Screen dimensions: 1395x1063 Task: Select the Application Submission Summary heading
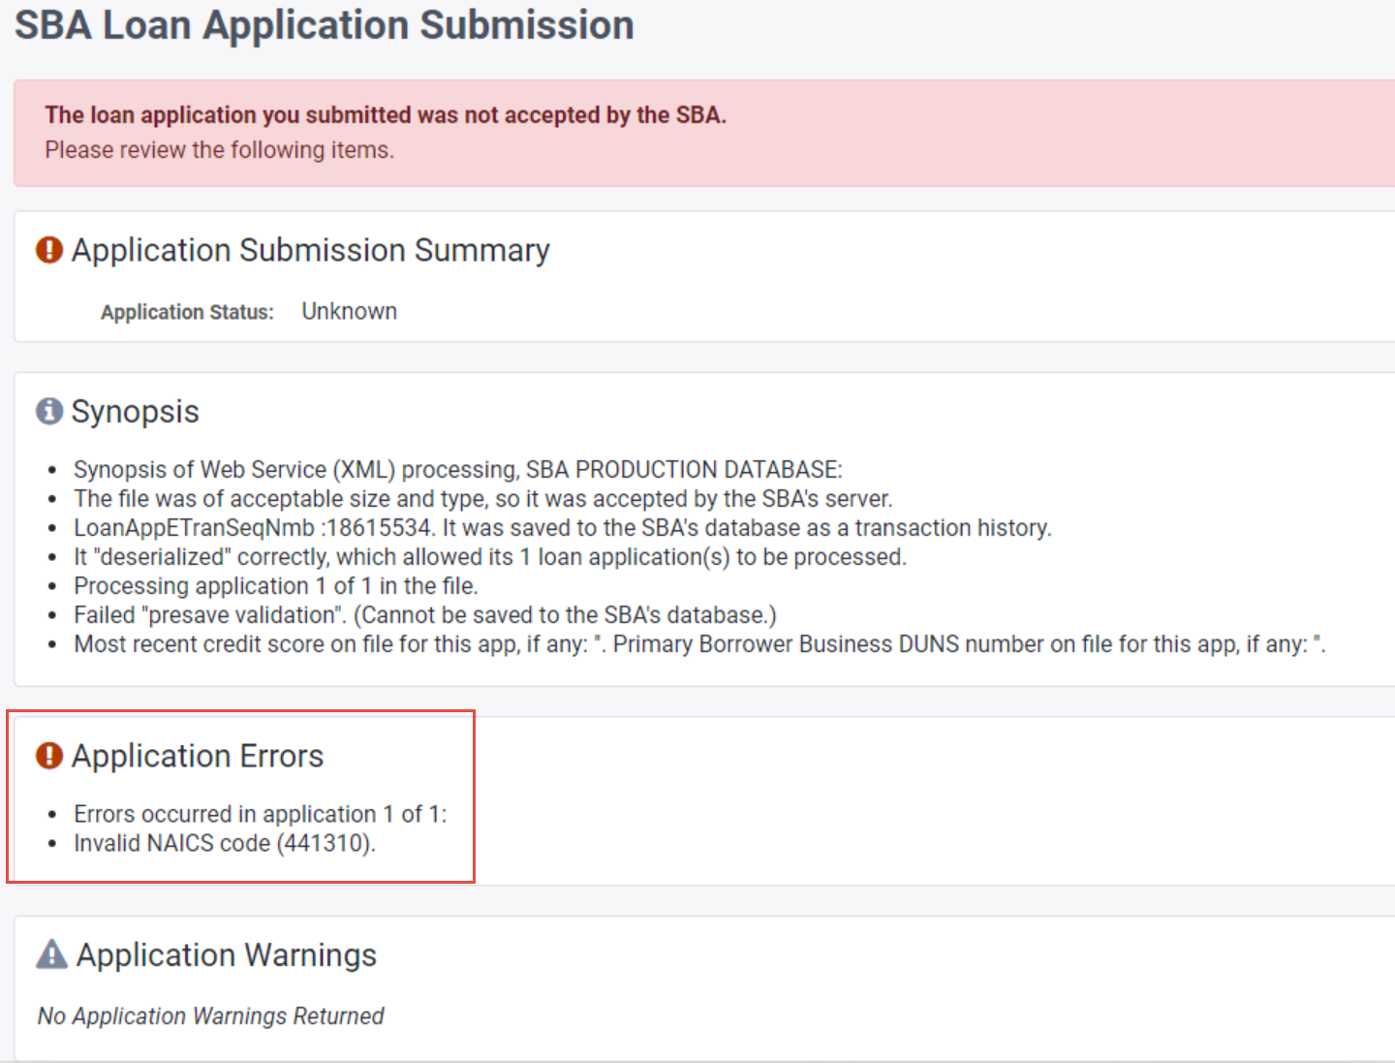tap(310, 250)
